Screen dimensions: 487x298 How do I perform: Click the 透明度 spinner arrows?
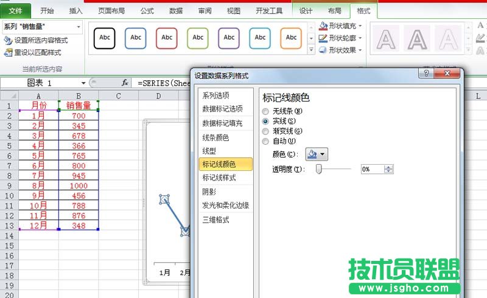388,169
